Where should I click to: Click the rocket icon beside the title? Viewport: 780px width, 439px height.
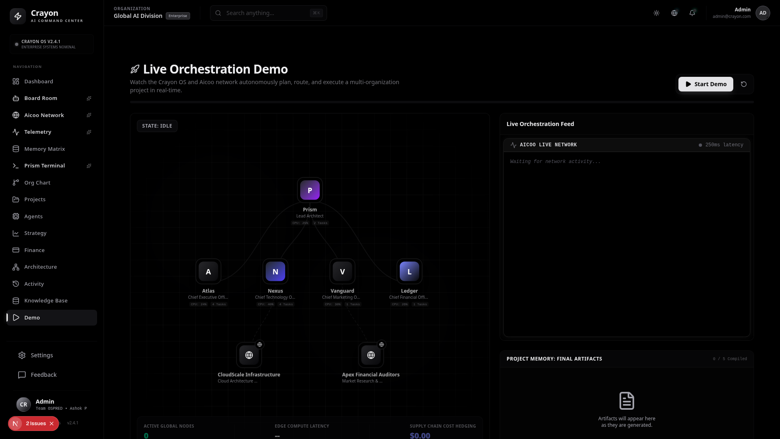click(x=135, y=69)
